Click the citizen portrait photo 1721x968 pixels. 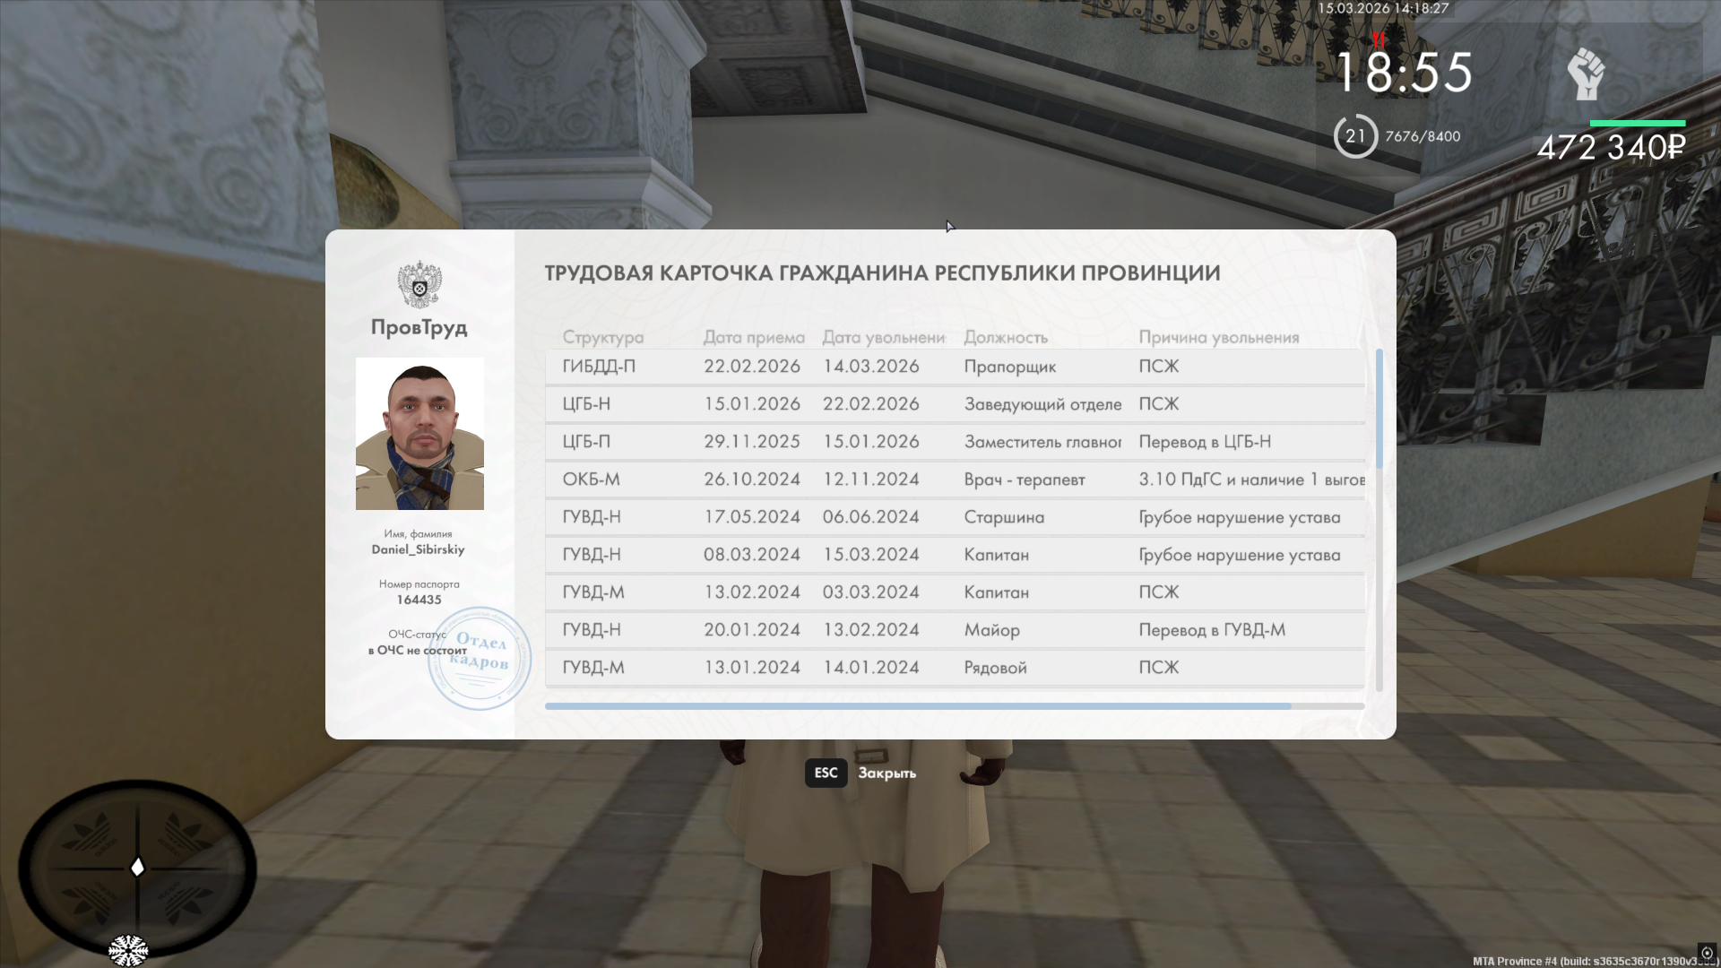point(419,434)
